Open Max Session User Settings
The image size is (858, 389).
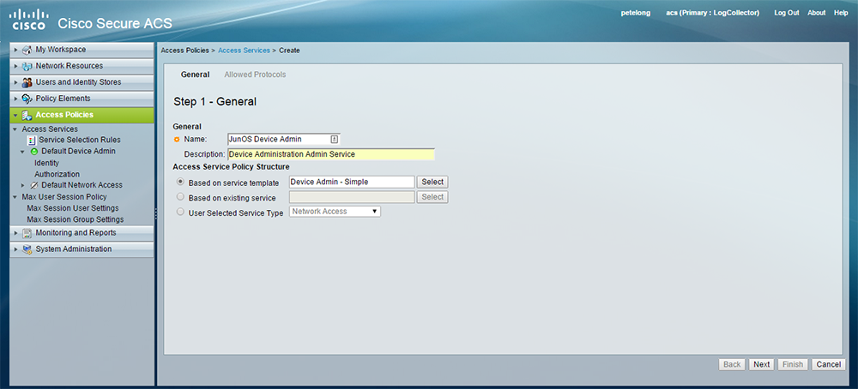73,208
